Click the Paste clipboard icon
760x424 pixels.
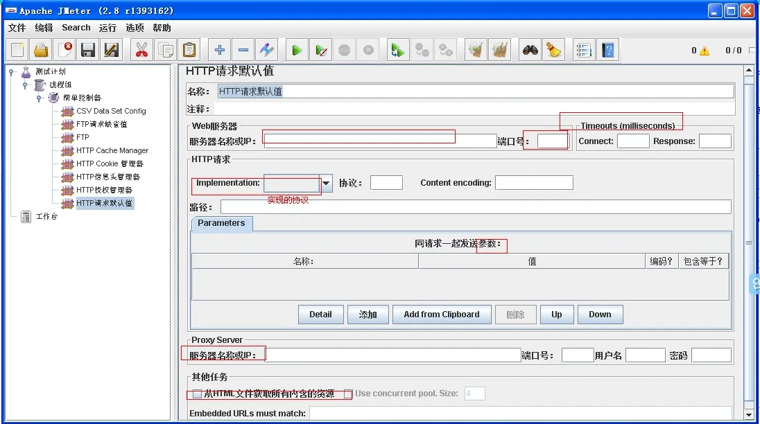click(x=189, y=50)
